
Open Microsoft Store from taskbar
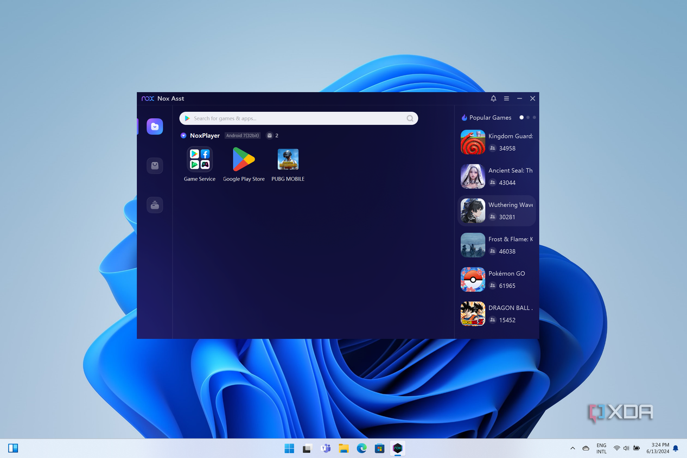click(x=380, y=448)
